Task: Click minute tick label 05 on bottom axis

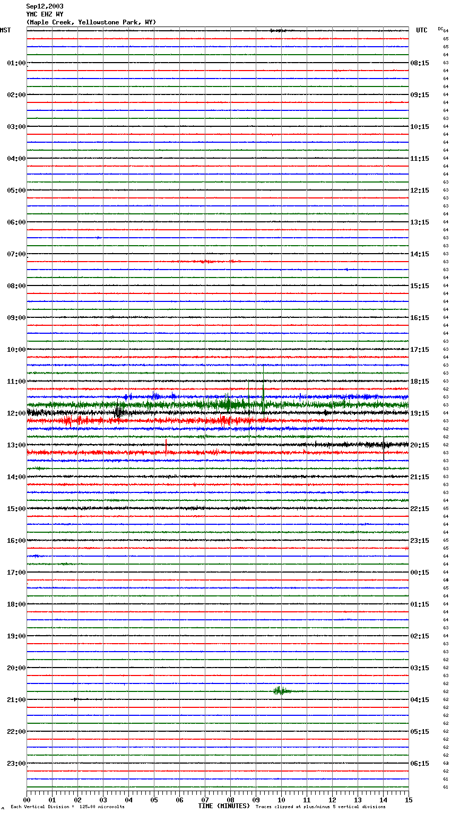Action: click(x=154, y=800)
